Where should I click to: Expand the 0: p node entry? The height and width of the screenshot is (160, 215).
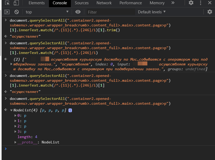[x=16, y=116]
